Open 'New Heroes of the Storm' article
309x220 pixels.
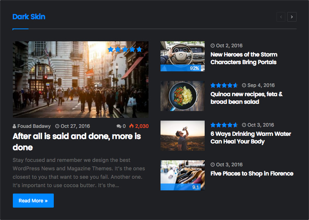pos(244,58)
